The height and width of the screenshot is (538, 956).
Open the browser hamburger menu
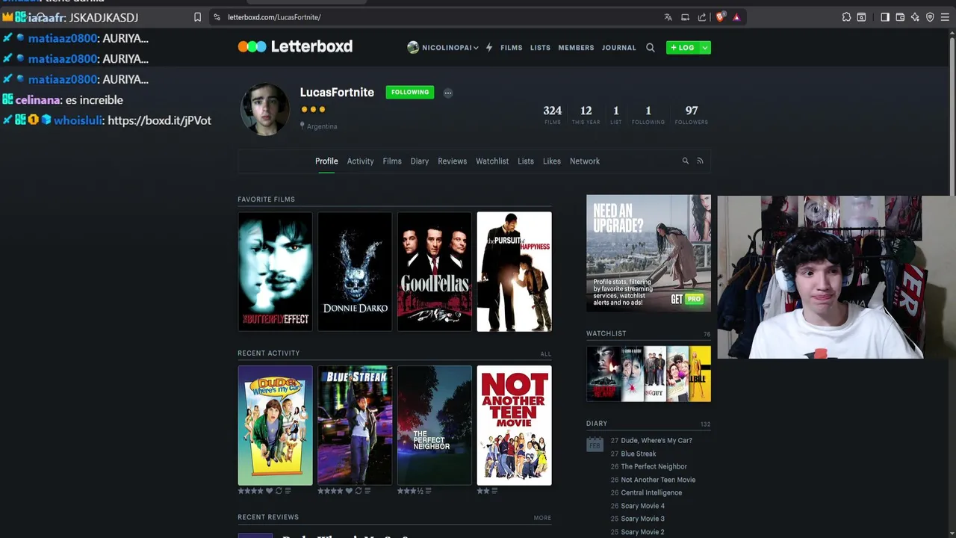(946, 17)
